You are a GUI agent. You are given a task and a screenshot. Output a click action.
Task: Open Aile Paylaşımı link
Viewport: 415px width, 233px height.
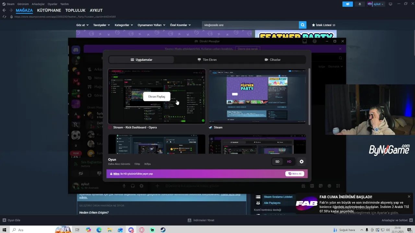click(272, 203)
